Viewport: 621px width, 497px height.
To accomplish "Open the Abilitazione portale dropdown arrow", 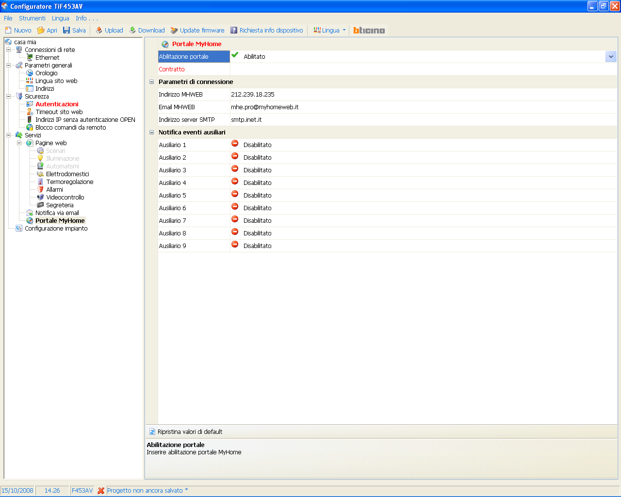I will [611, 57].
